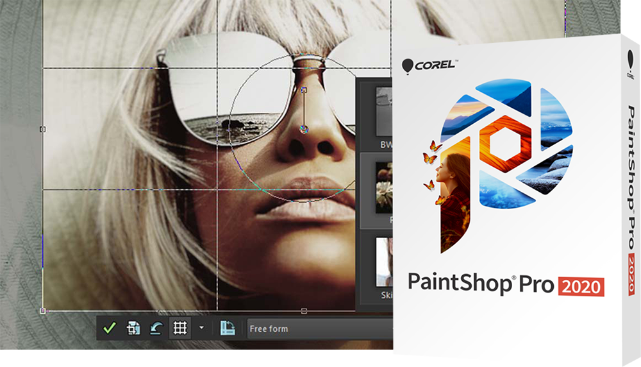Click the bottom-middle crop handle
This screenshot has height=367, width=641.
tap(304, 311)
